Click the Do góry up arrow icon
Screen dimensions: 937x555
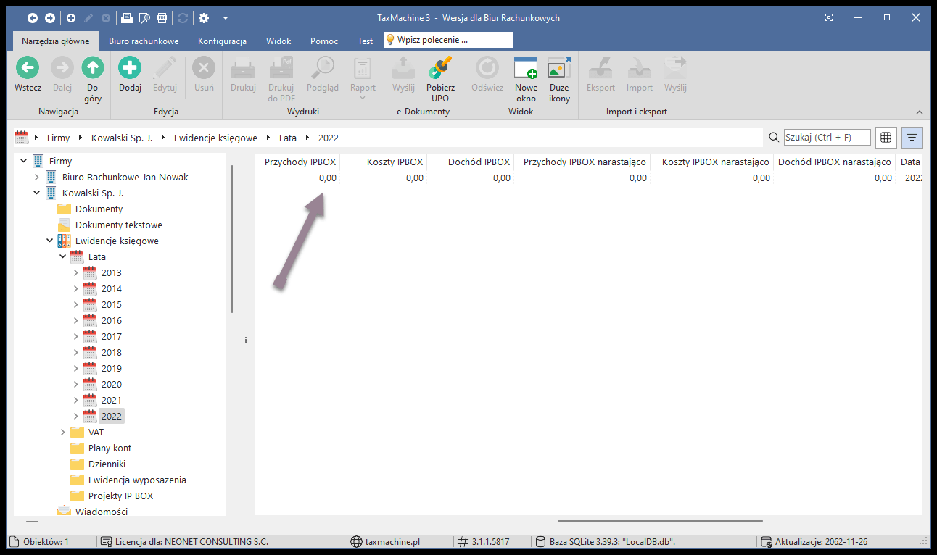click(x=93, y=69)
